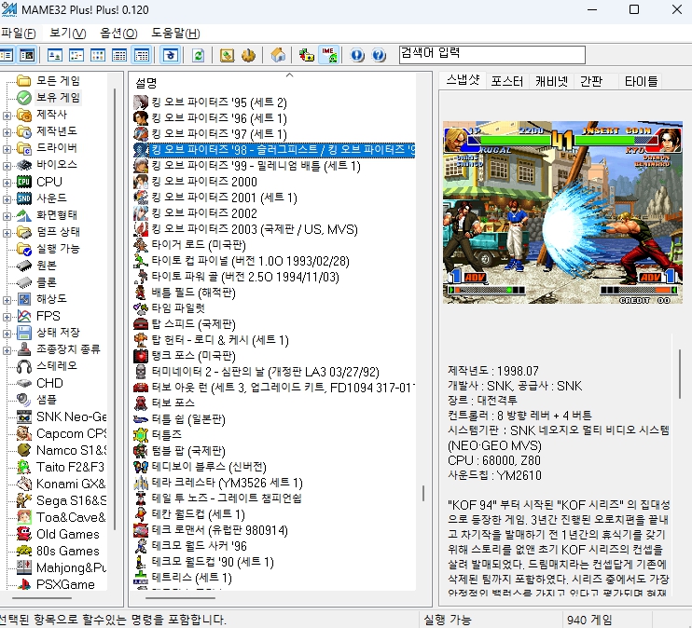Select 킹 오브 파이터즈 2002 game icon
Viewport: 692px width, 628px height.
pyautogui.click(x=141, y=213)
